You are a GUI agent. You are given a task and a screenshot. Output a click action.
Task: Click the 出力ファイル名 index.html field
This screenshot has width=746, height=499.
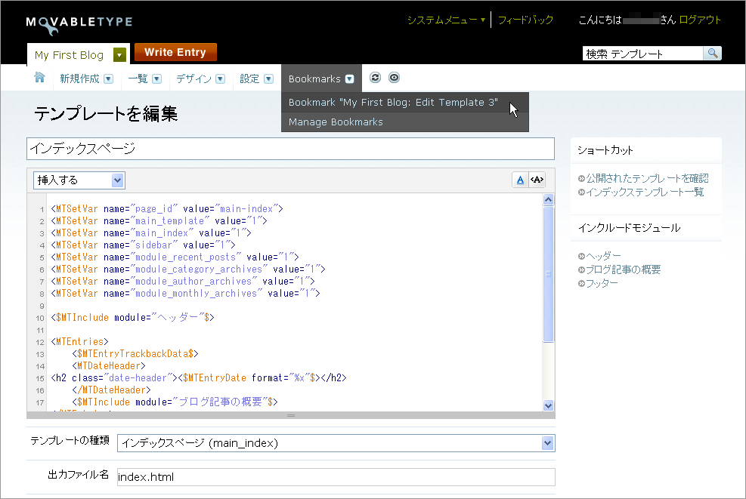tap(336, 477)
